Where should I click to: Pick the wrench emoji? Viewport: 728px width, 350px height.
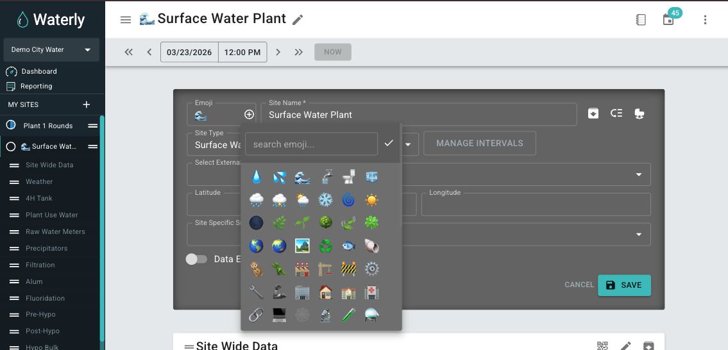tap(257, 292)
